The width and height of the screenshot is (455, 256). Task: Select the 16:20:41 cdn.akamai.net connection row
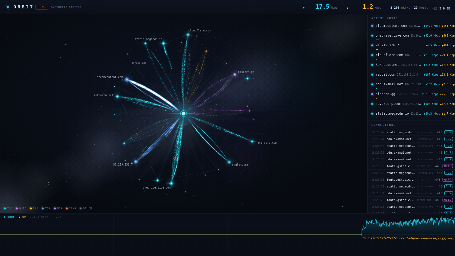click(x=411, y=139)
